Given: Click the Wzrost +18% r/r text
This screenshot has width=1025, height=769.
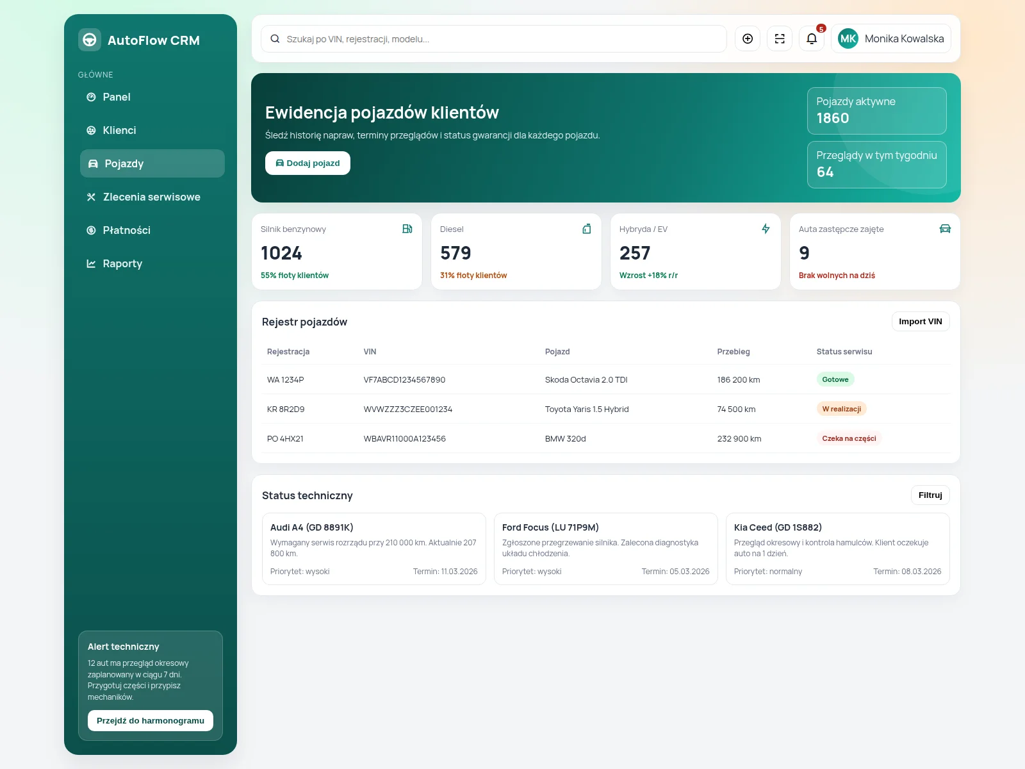Looking at the screenshot, I should (648, 276).
